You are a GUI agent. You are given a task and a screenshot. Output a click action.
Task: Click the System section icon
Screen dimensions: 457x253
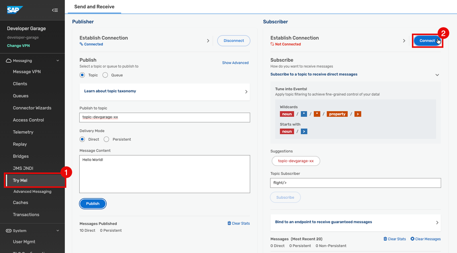click(x=9, y=231)
